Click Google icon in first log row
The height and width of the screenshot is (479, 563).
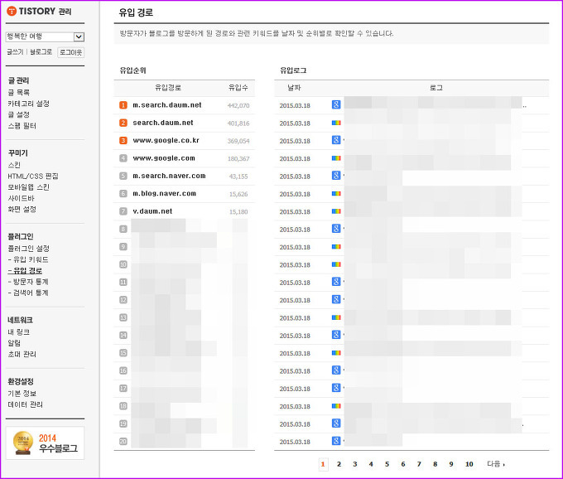point(336,104)
